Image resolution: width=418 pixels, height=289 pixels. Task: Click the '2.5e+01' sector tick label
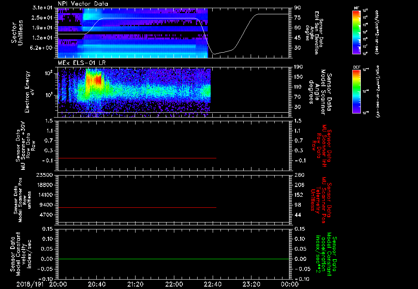pyautogui.click(x=42, y=18)
